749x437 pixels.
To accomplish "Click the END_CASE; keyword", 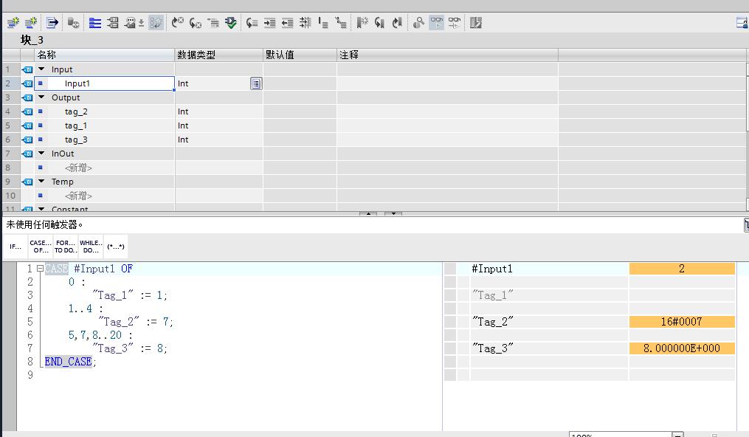I will (x=70, y=362).
